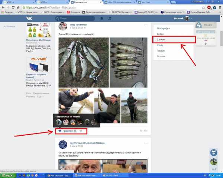Viewport: 223px width, 178px height.
Task: Open photo of seated man holding fish
Action: [x=107, y=106]
